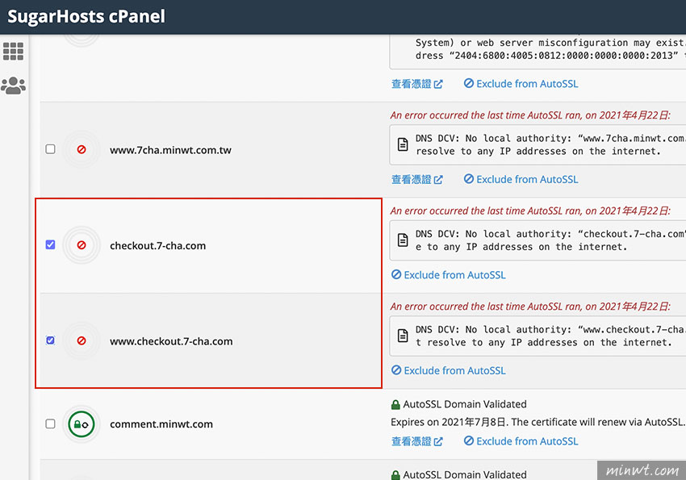Image resolution: width=686 pixels, height=480 pixels.
Task: Exclude checkout.7-cha.com from AutoSSL
Action: (449, 275)
